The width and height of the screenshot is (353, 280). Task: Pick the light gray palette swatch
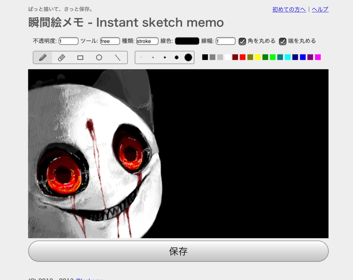(220, 57)
